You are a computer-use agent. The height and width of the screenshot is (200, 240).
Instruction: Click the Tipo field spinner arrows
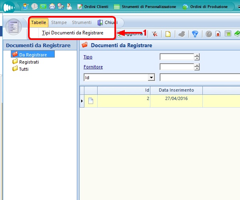197,57
